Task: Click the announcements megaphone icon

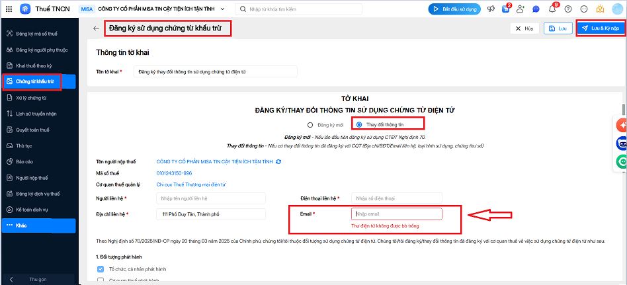Action: point(491,9)
